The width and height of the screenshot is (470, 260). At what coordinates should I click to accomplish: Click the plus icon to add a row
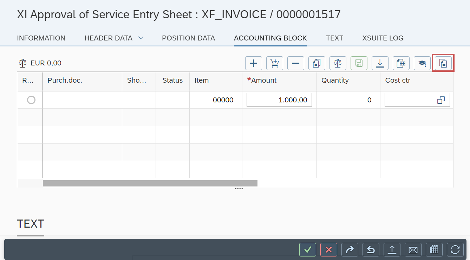pyautogui.click(x=253, y=63)
